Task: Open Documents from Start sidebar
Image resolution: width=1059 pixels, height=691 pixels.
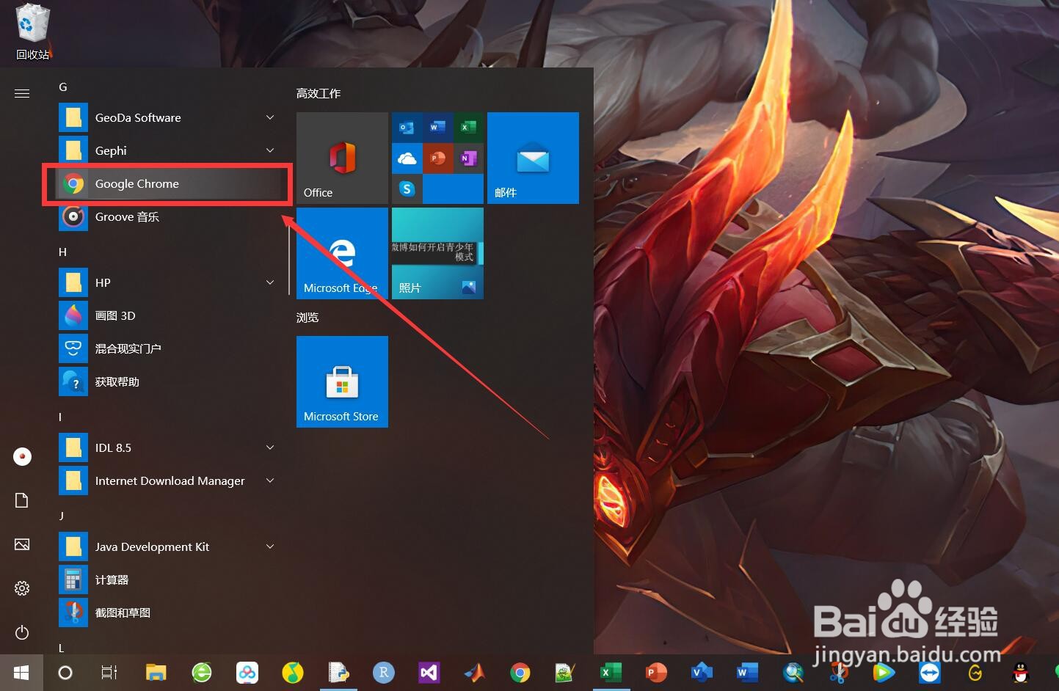Action: [22, 500]
